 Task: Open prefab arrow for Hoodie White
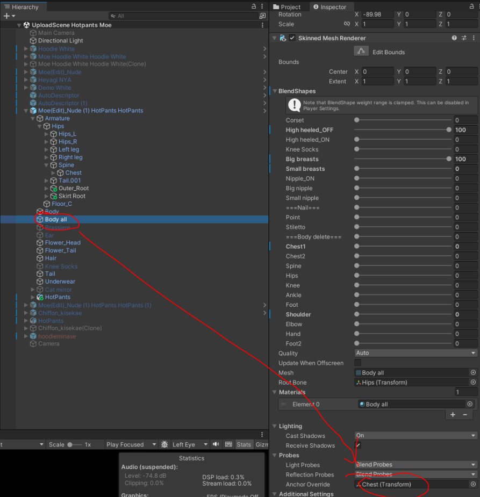(264, 49)
